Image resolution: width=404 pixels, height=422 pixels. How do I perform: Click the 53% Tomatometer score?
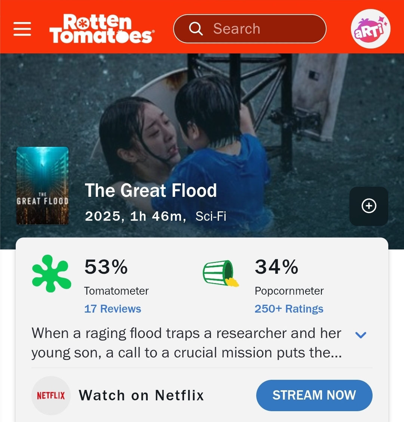tap(106, 267)
